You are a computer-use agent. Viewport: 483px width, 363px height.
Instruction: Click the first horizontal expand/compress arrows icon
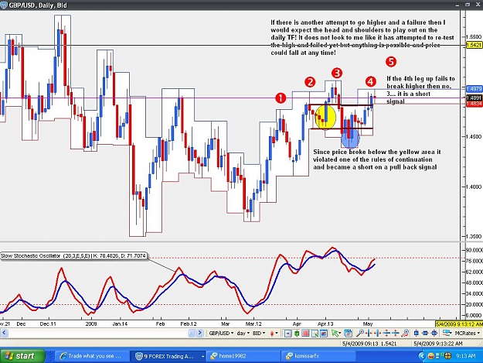pos(369,334)
